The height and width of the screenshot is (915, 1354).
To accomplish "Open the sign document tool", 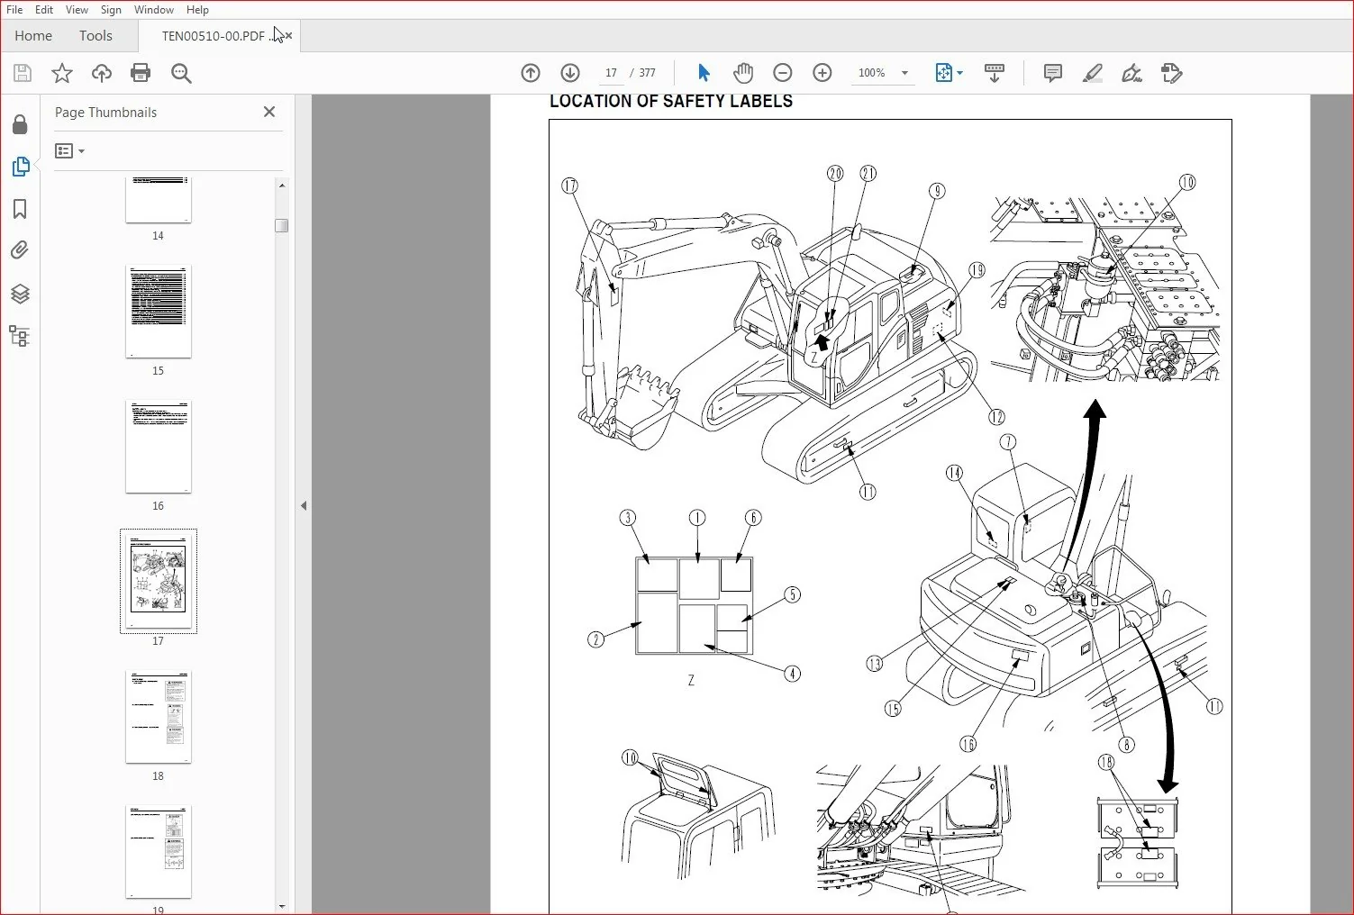I will coord(1131,73).
